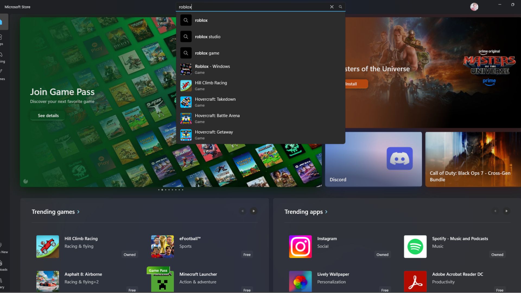Open Apps section in sidebar
Screen dimensions: 521x293
click(2, 40)
